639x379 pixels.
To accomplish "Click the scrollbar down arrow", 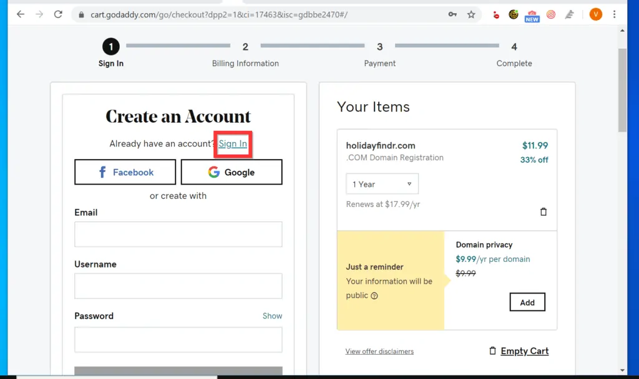I will coord(622,370).
